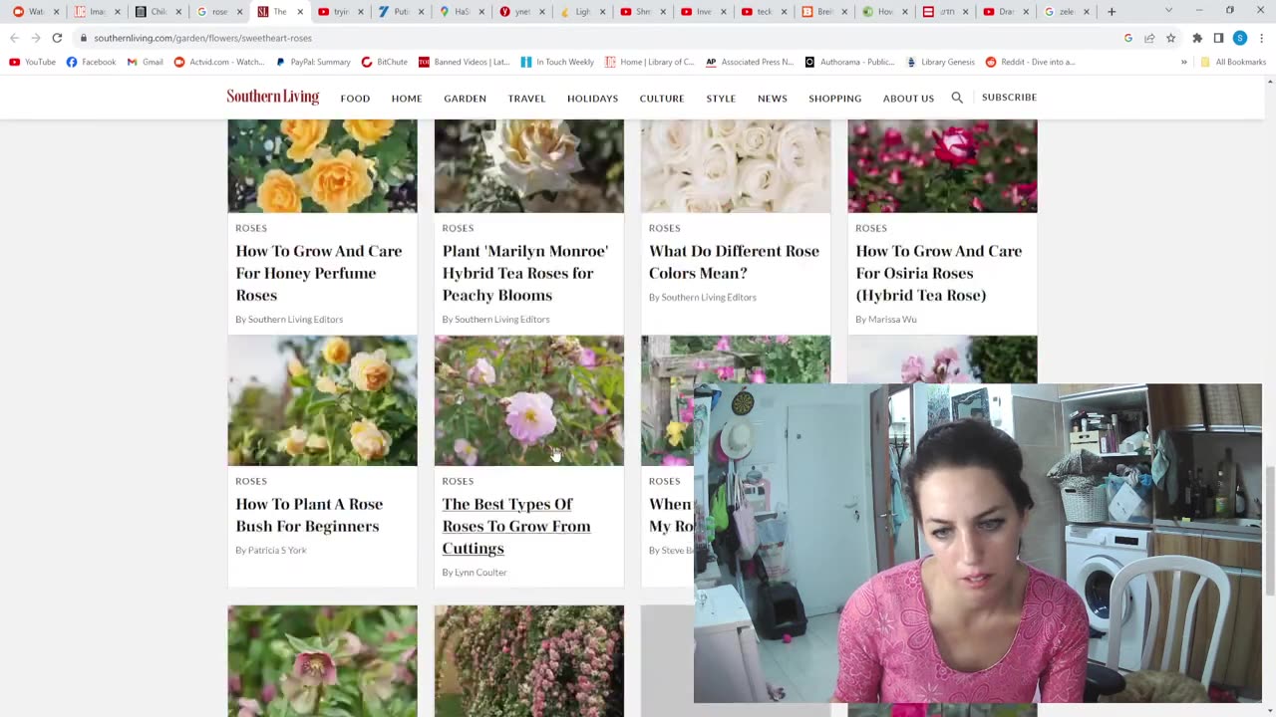1276x717 pixels.
Task: Open the NEWS menu
Action: coord(773,99)
